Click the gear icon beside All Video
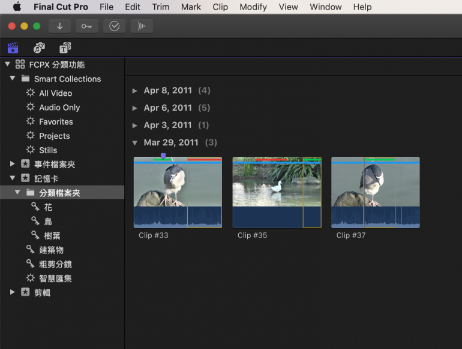The width and height of the screenshot is (462, 349). point(31,93)
